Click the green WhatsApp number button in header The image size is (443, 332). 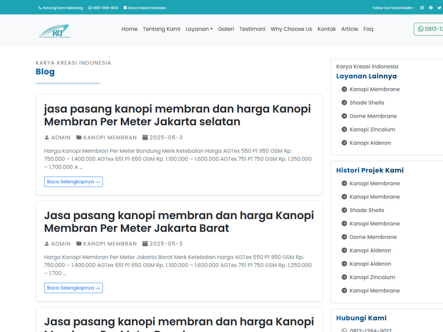(428, 29)
